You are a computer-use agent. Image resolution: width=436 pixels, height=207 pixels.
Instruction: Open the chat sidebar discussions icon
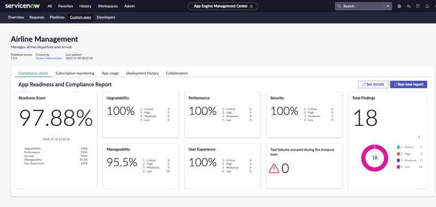[408, 6]
